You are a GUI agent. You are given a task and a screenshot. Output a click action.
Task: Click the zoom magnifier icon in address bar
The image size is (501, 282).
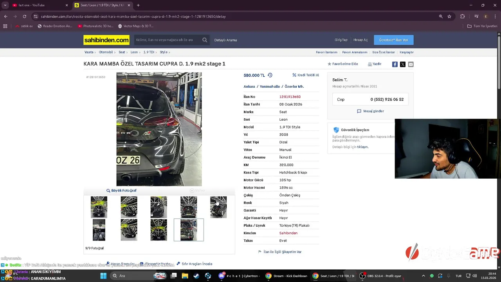(x=441, y=16)
